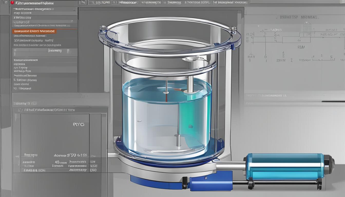The width and height of the screenshot is (345, 197).
Task: Click the schematic title text at top of right panel
Action: (299, 17)
